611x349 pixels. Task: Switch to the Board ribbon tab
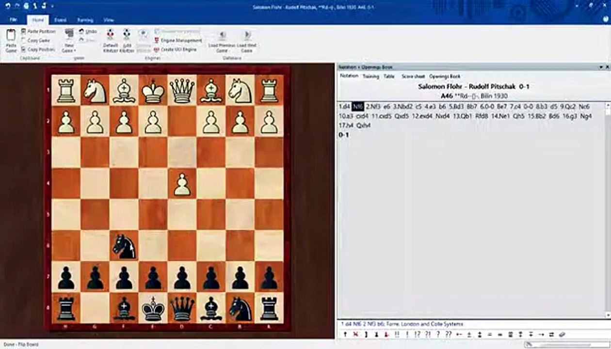click(60, 20)
